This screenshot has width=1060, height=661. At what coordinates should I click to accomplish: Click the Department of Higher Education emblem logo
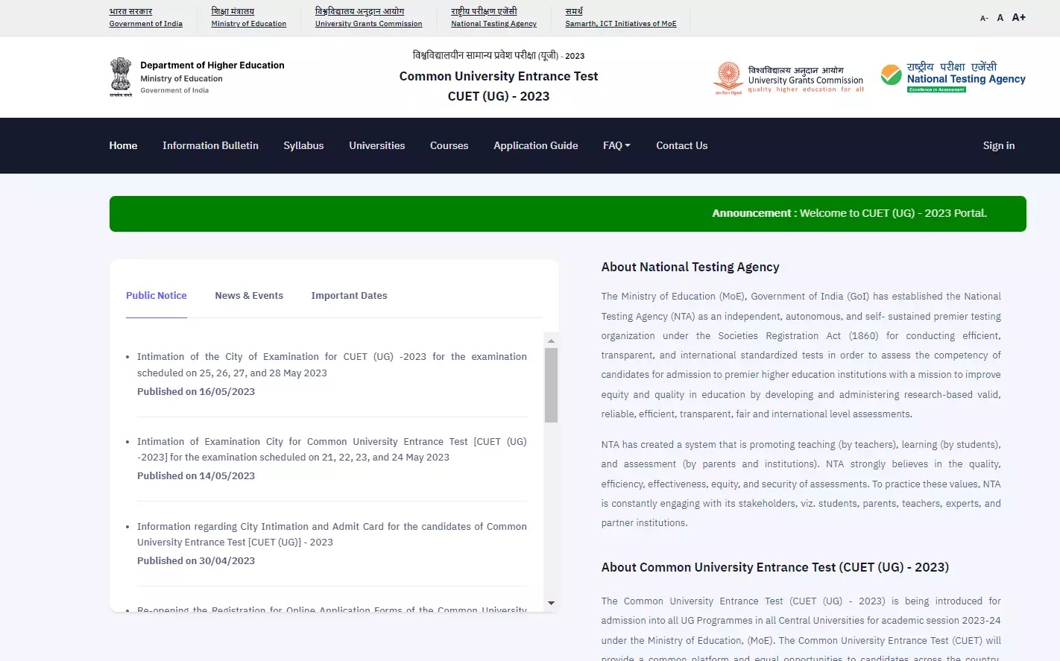click(x=121, y=77)
